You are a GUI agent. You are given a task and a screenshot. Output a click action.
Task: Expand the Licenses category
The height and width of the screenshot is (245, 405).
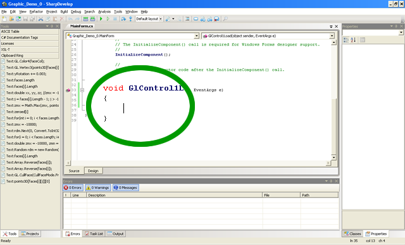[30, 44]
